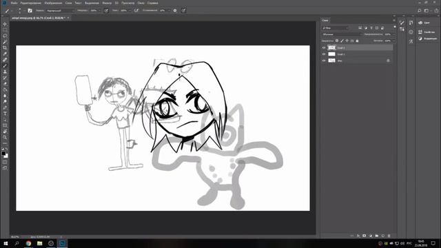Open layer opacity slider arrow
The width and height of the screenshot is (441, 248).
coord(394,34)
